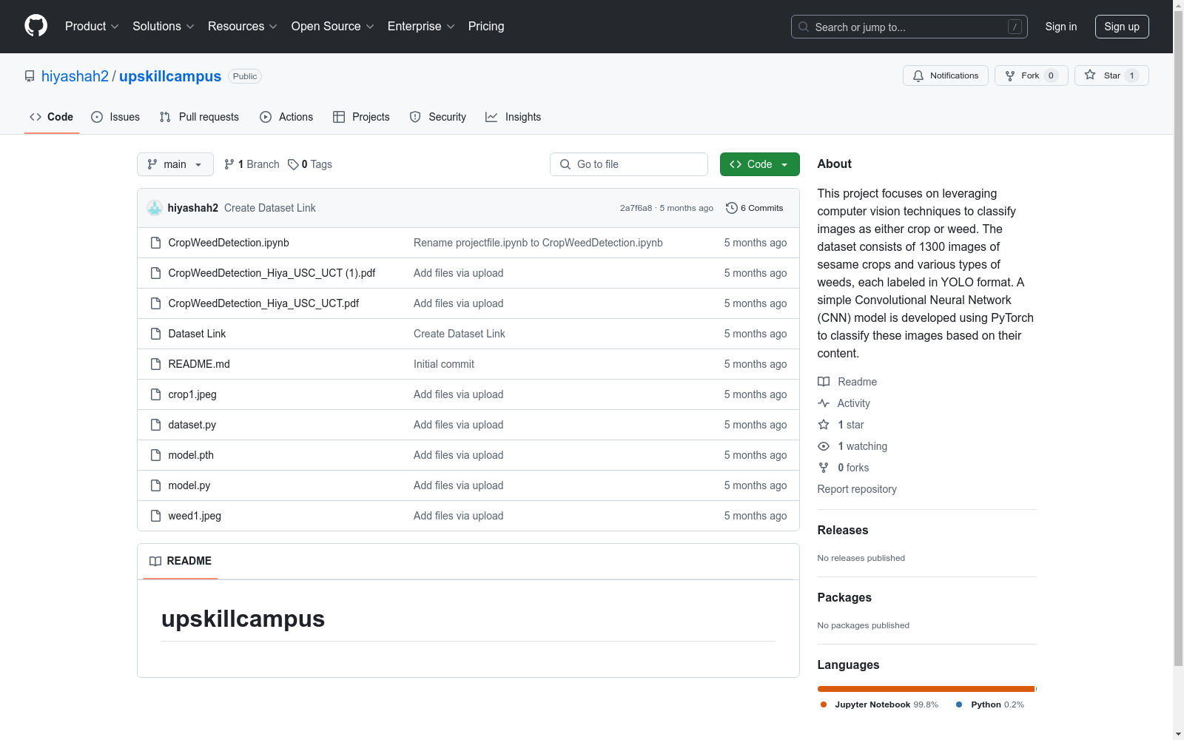Switch to the Insights tab
Screen dimensions: 1184x740
coord(513,117)
